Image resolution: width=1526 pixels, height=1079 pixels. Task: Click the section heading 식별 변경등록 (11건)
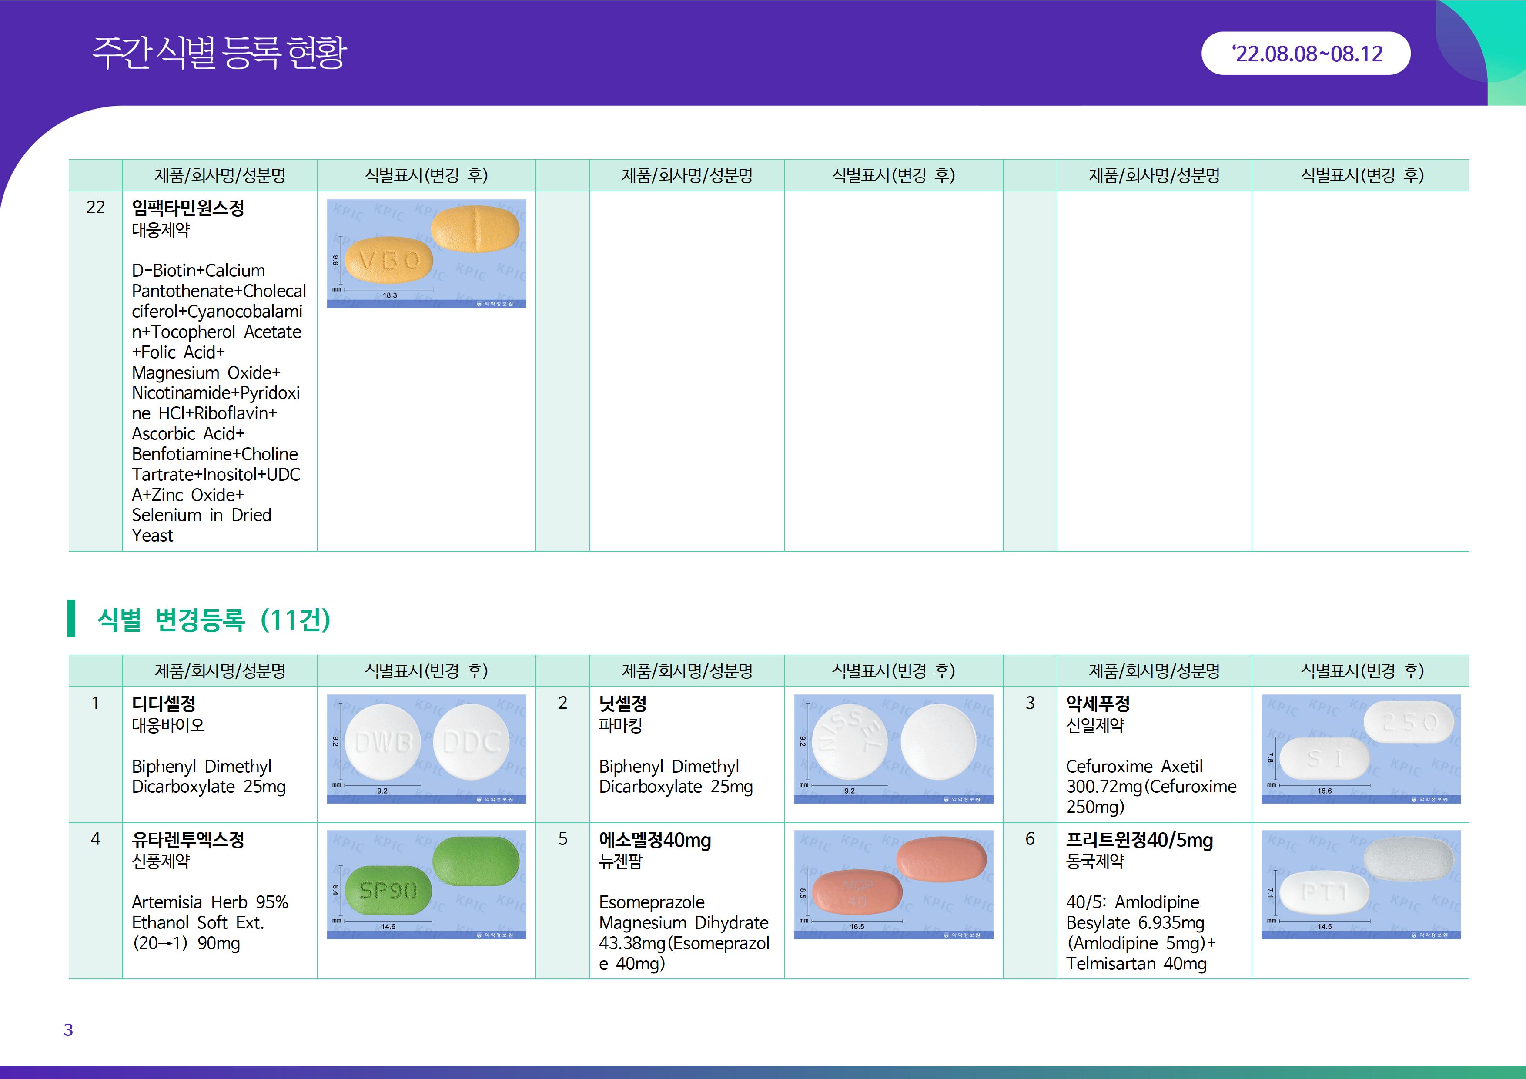click(213, 619)
